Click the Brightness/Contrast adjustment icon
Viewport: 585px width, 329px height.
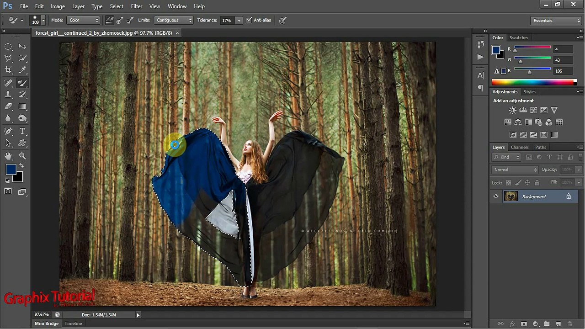point(513,110)
